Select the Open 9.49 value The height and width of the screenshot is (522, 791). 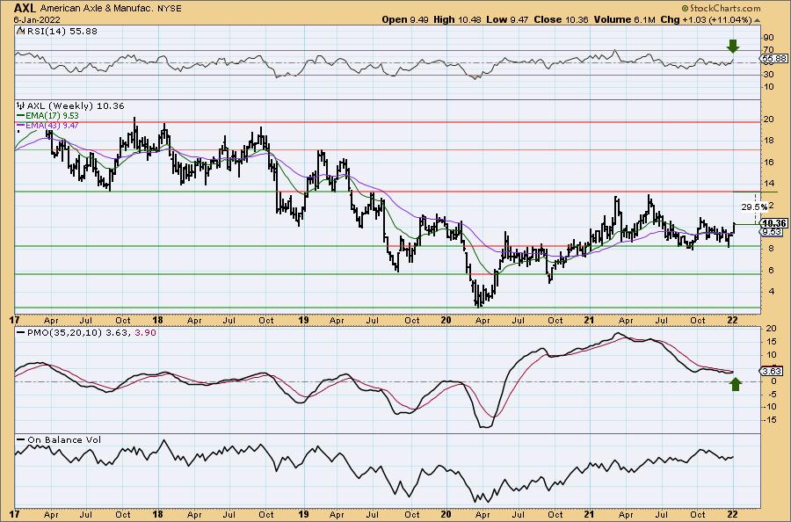point(405,19)
